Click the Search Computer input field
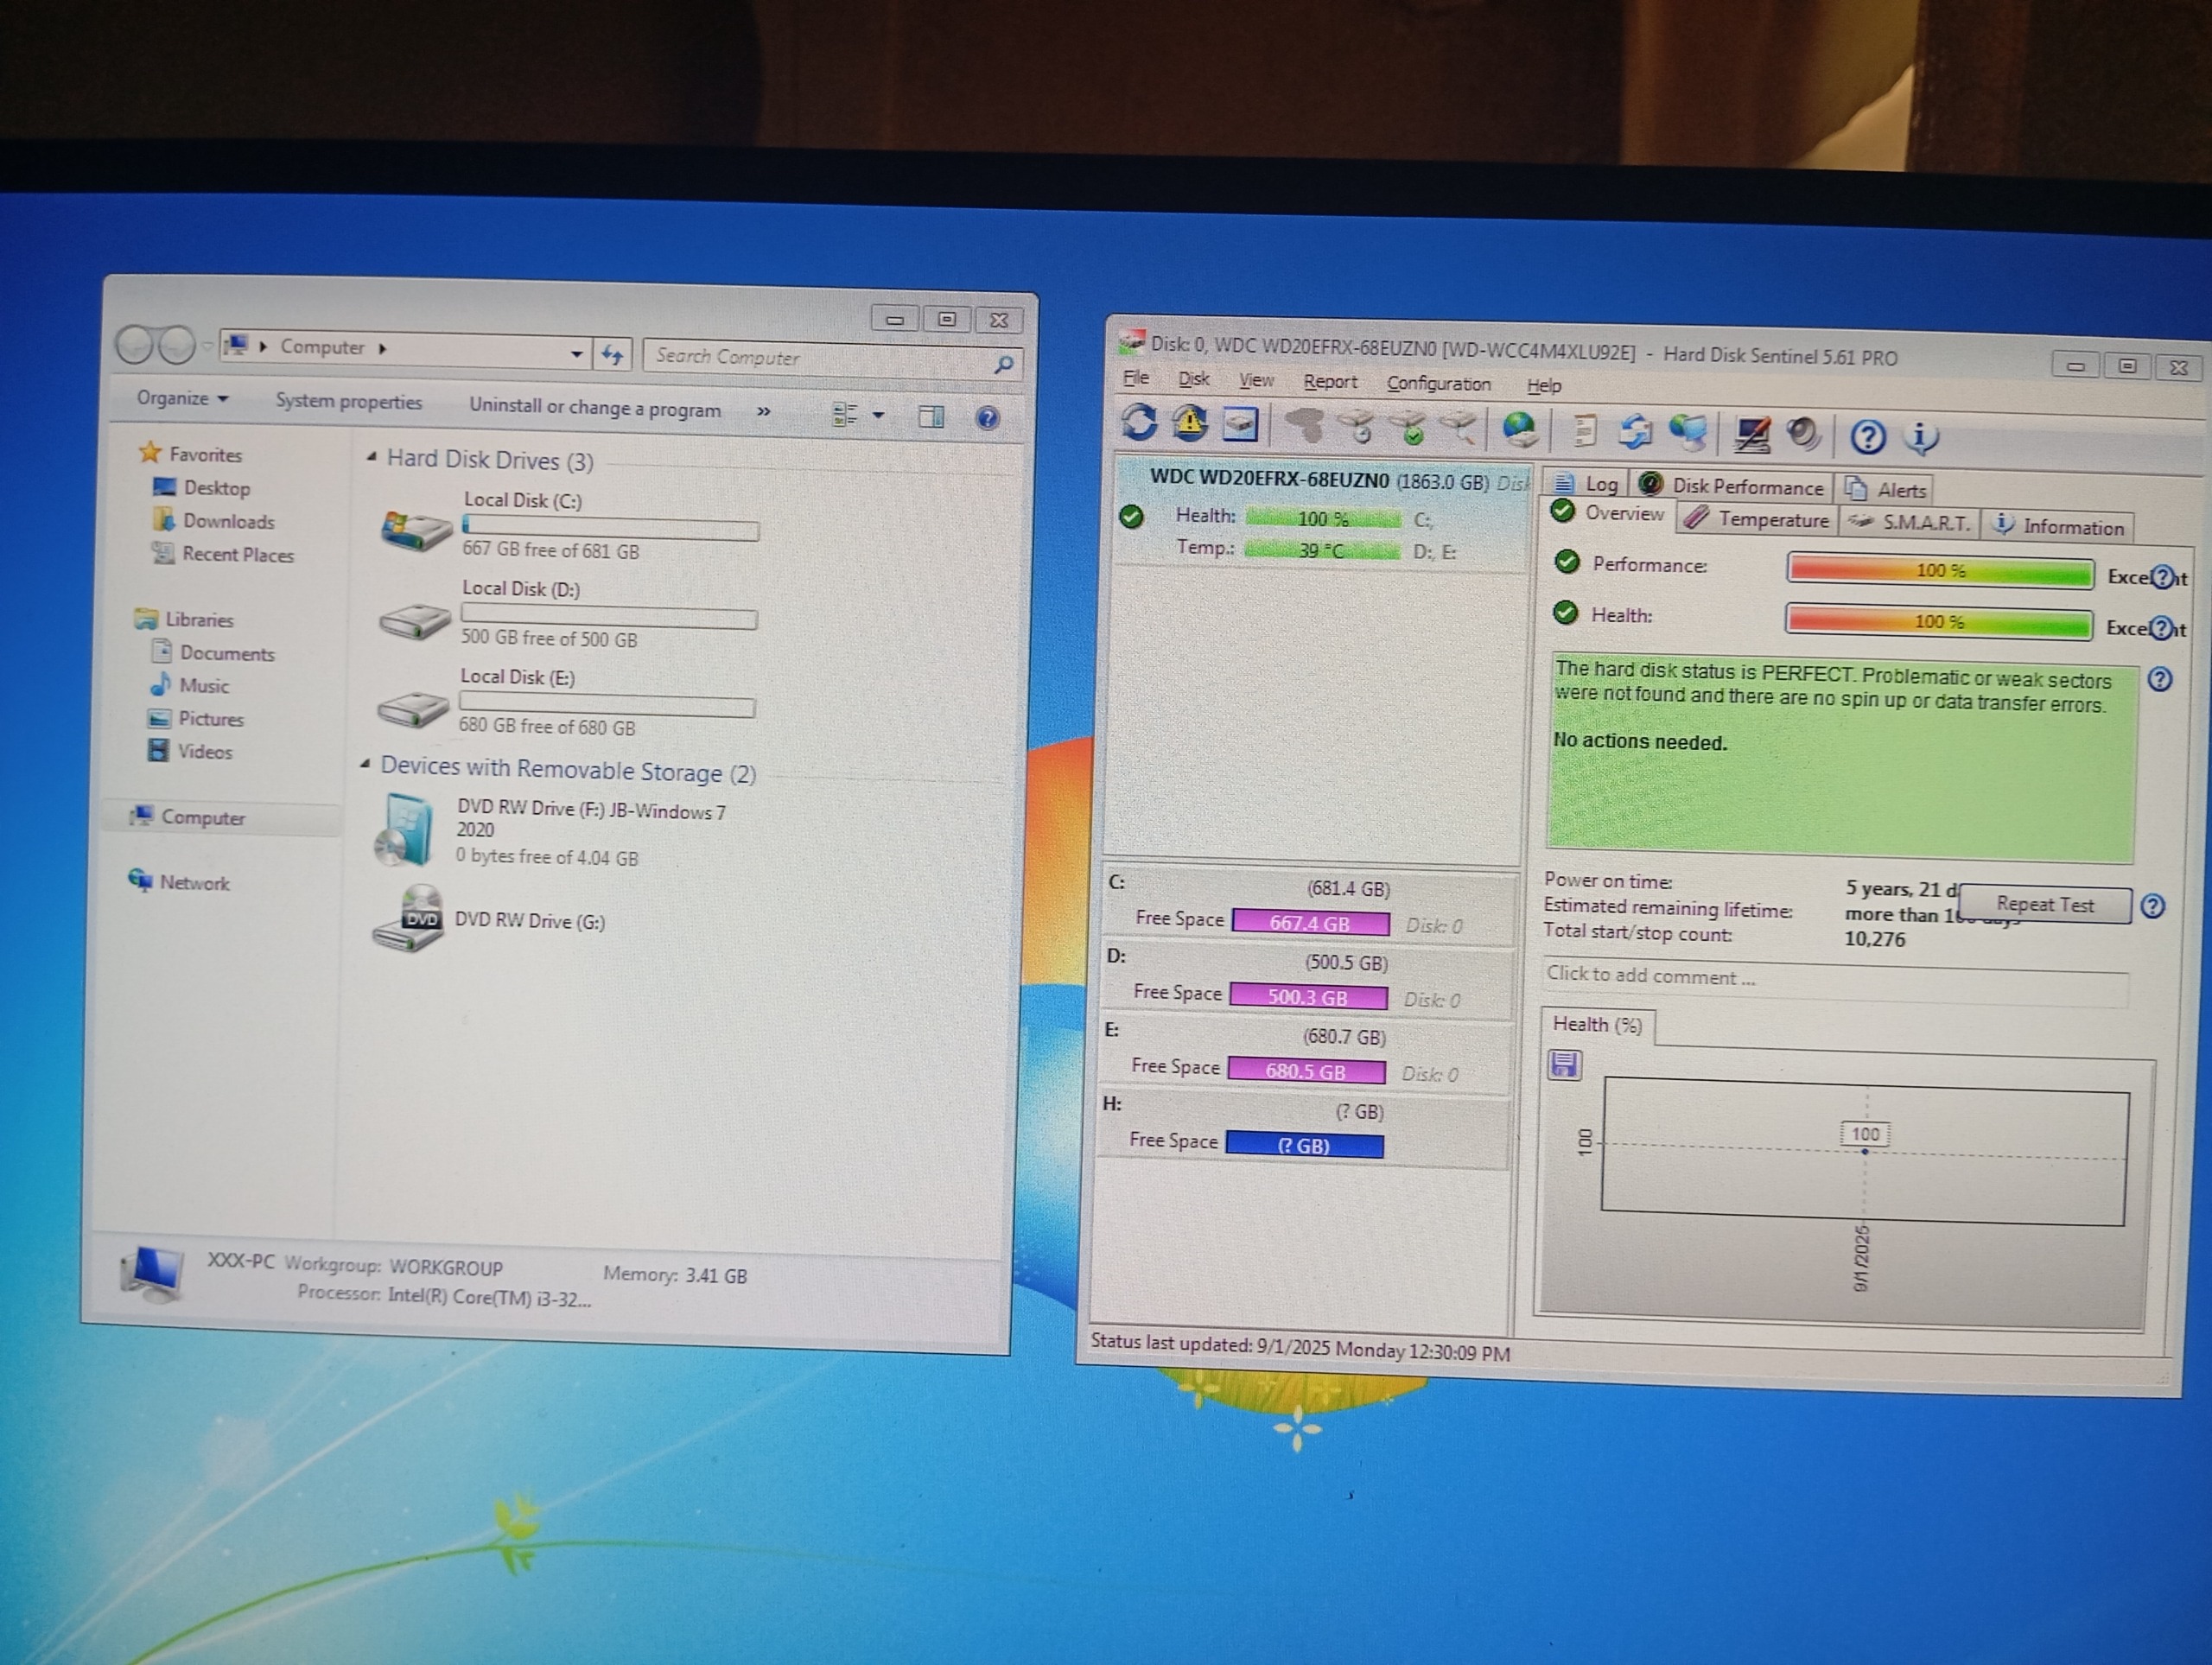Viewport: 2212px width, 1665px height. click(x=832, y=358)
